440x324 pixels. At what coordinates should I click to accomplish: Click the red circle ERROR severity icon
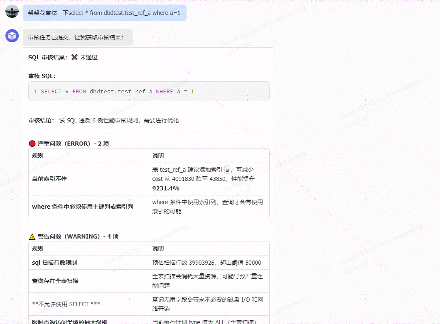tap(32, 144)
